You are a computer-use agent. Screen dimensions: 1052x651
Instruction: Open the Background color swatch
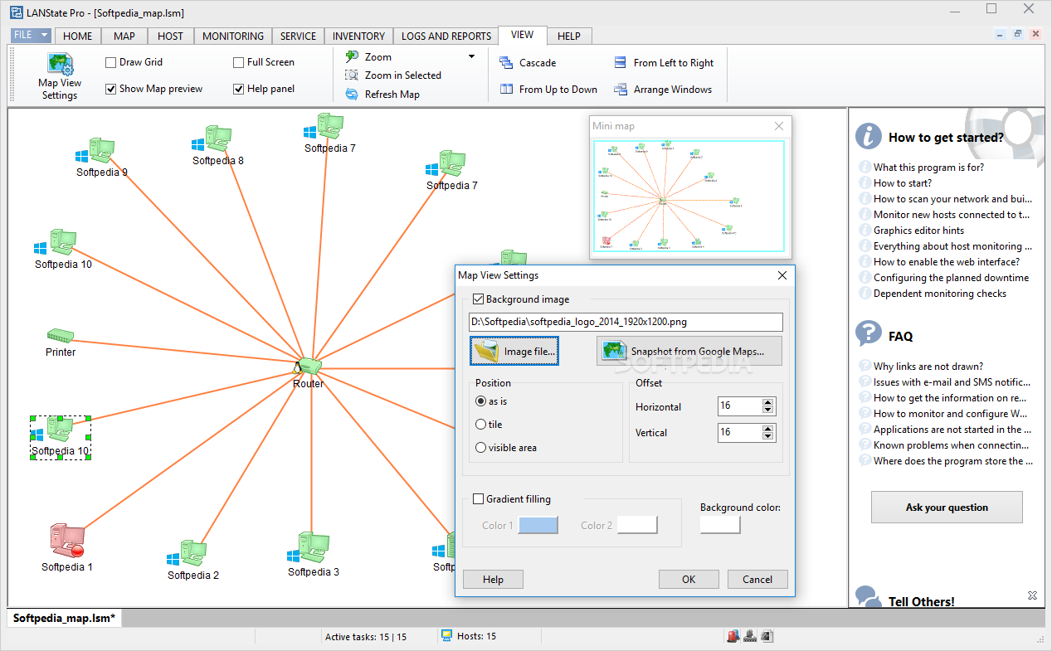720,524
